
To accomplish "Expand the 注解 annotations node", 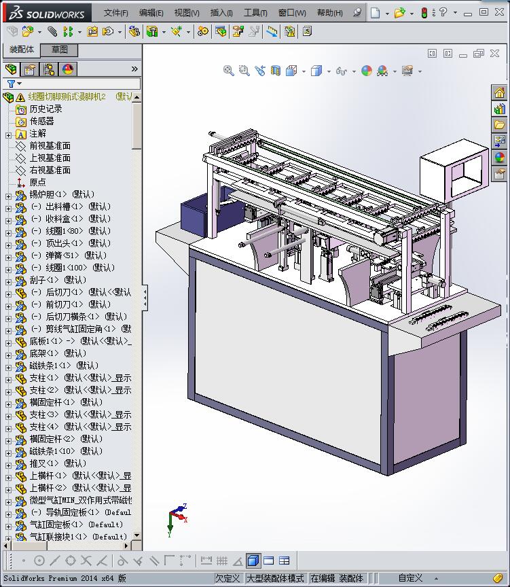I will (x=8, y=135).
